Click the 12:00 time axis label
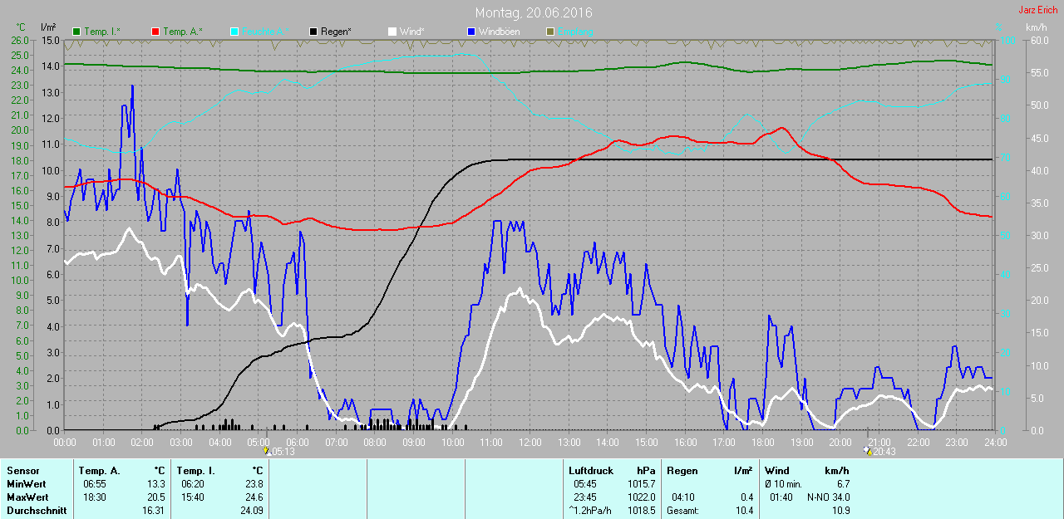The height and width of the screenshot is (519, 1064). 529,443
